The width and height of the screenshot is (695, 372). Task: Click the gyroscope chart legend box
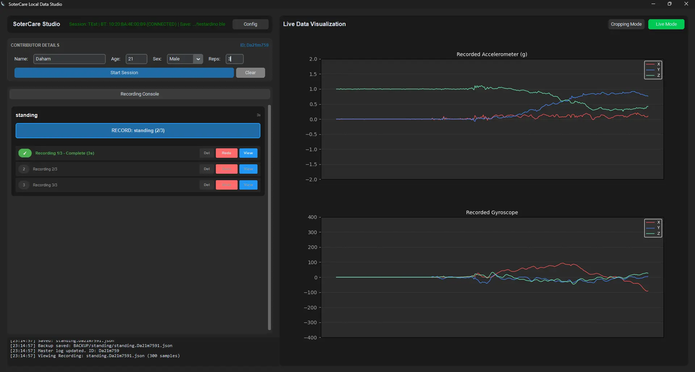pyautogui.click(x=653, y=228)
